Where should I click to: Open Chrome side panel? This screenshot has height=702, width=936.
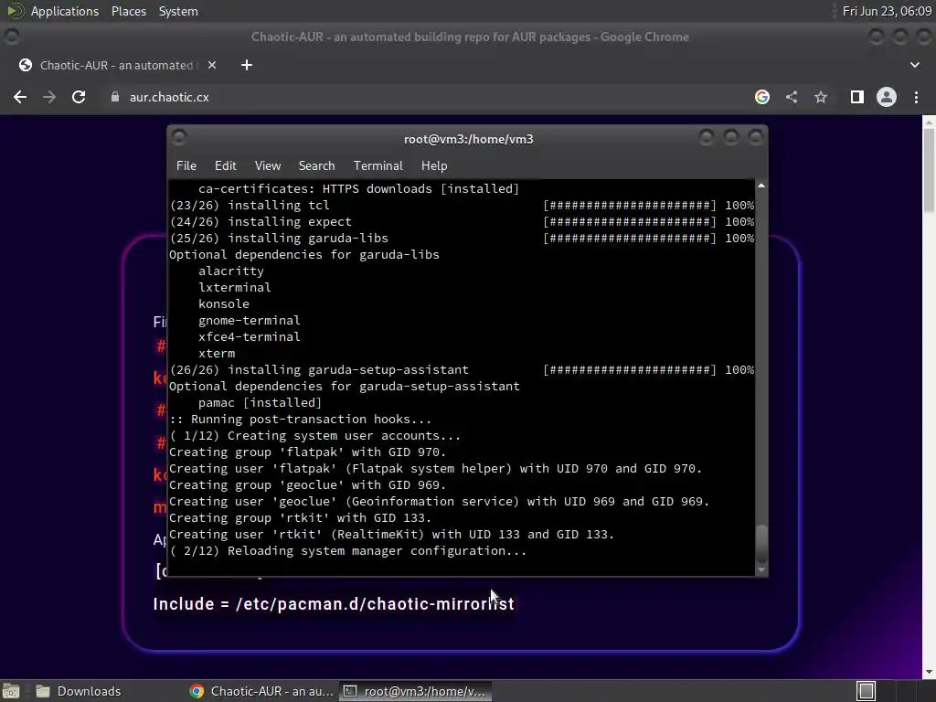coord(857,97)
